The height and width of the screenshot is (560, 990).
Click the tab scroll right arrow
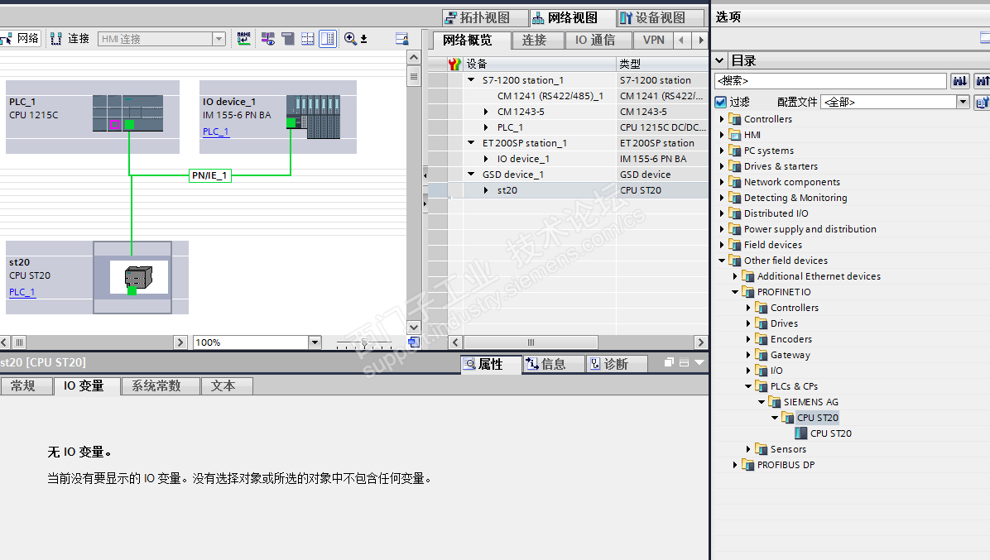pyautogui.click(x=700, y=40)
